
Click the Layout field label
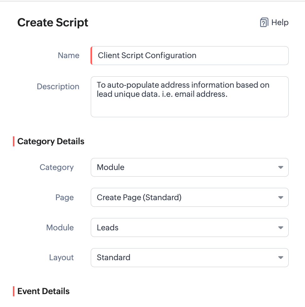[62, 258]
